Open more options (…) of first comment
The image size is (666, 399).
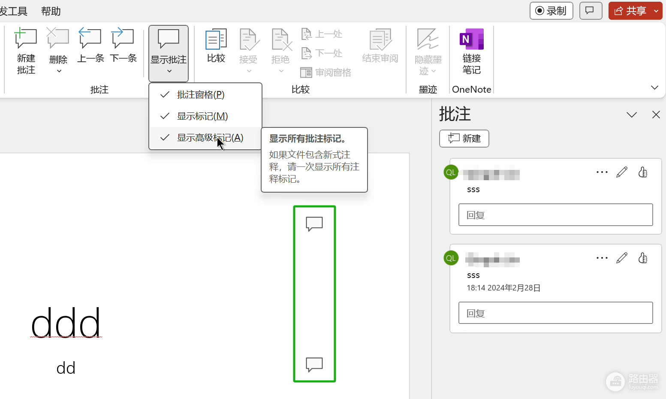(602, 172)
